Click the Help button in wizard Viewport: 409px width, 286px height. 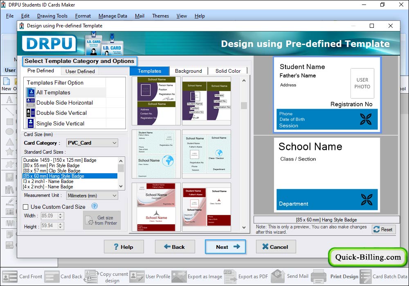pyautogui.click(x=124, y=247)
